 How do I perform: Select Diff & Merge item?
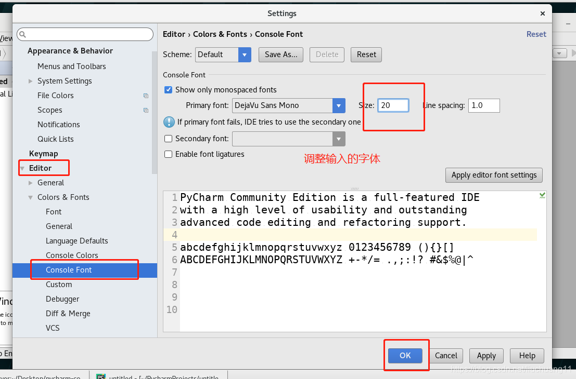68,314
